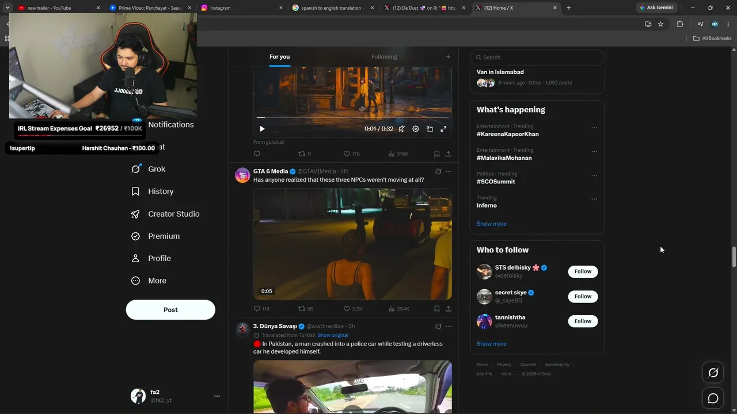Open the #SCOSummit trending topic
This screenshot has height=414, width=737.
coord(496,182)
